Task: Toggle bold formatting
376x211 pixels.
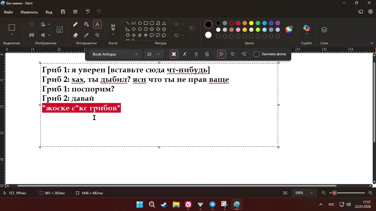Action: tap(174, 54)
